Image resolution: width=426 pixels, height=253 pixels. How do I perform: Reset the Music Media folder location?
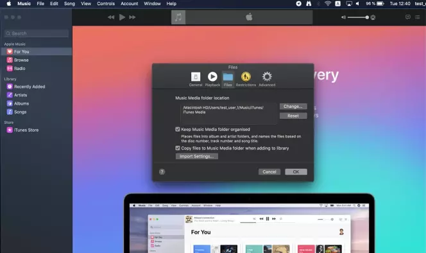(x=293, y=116)
